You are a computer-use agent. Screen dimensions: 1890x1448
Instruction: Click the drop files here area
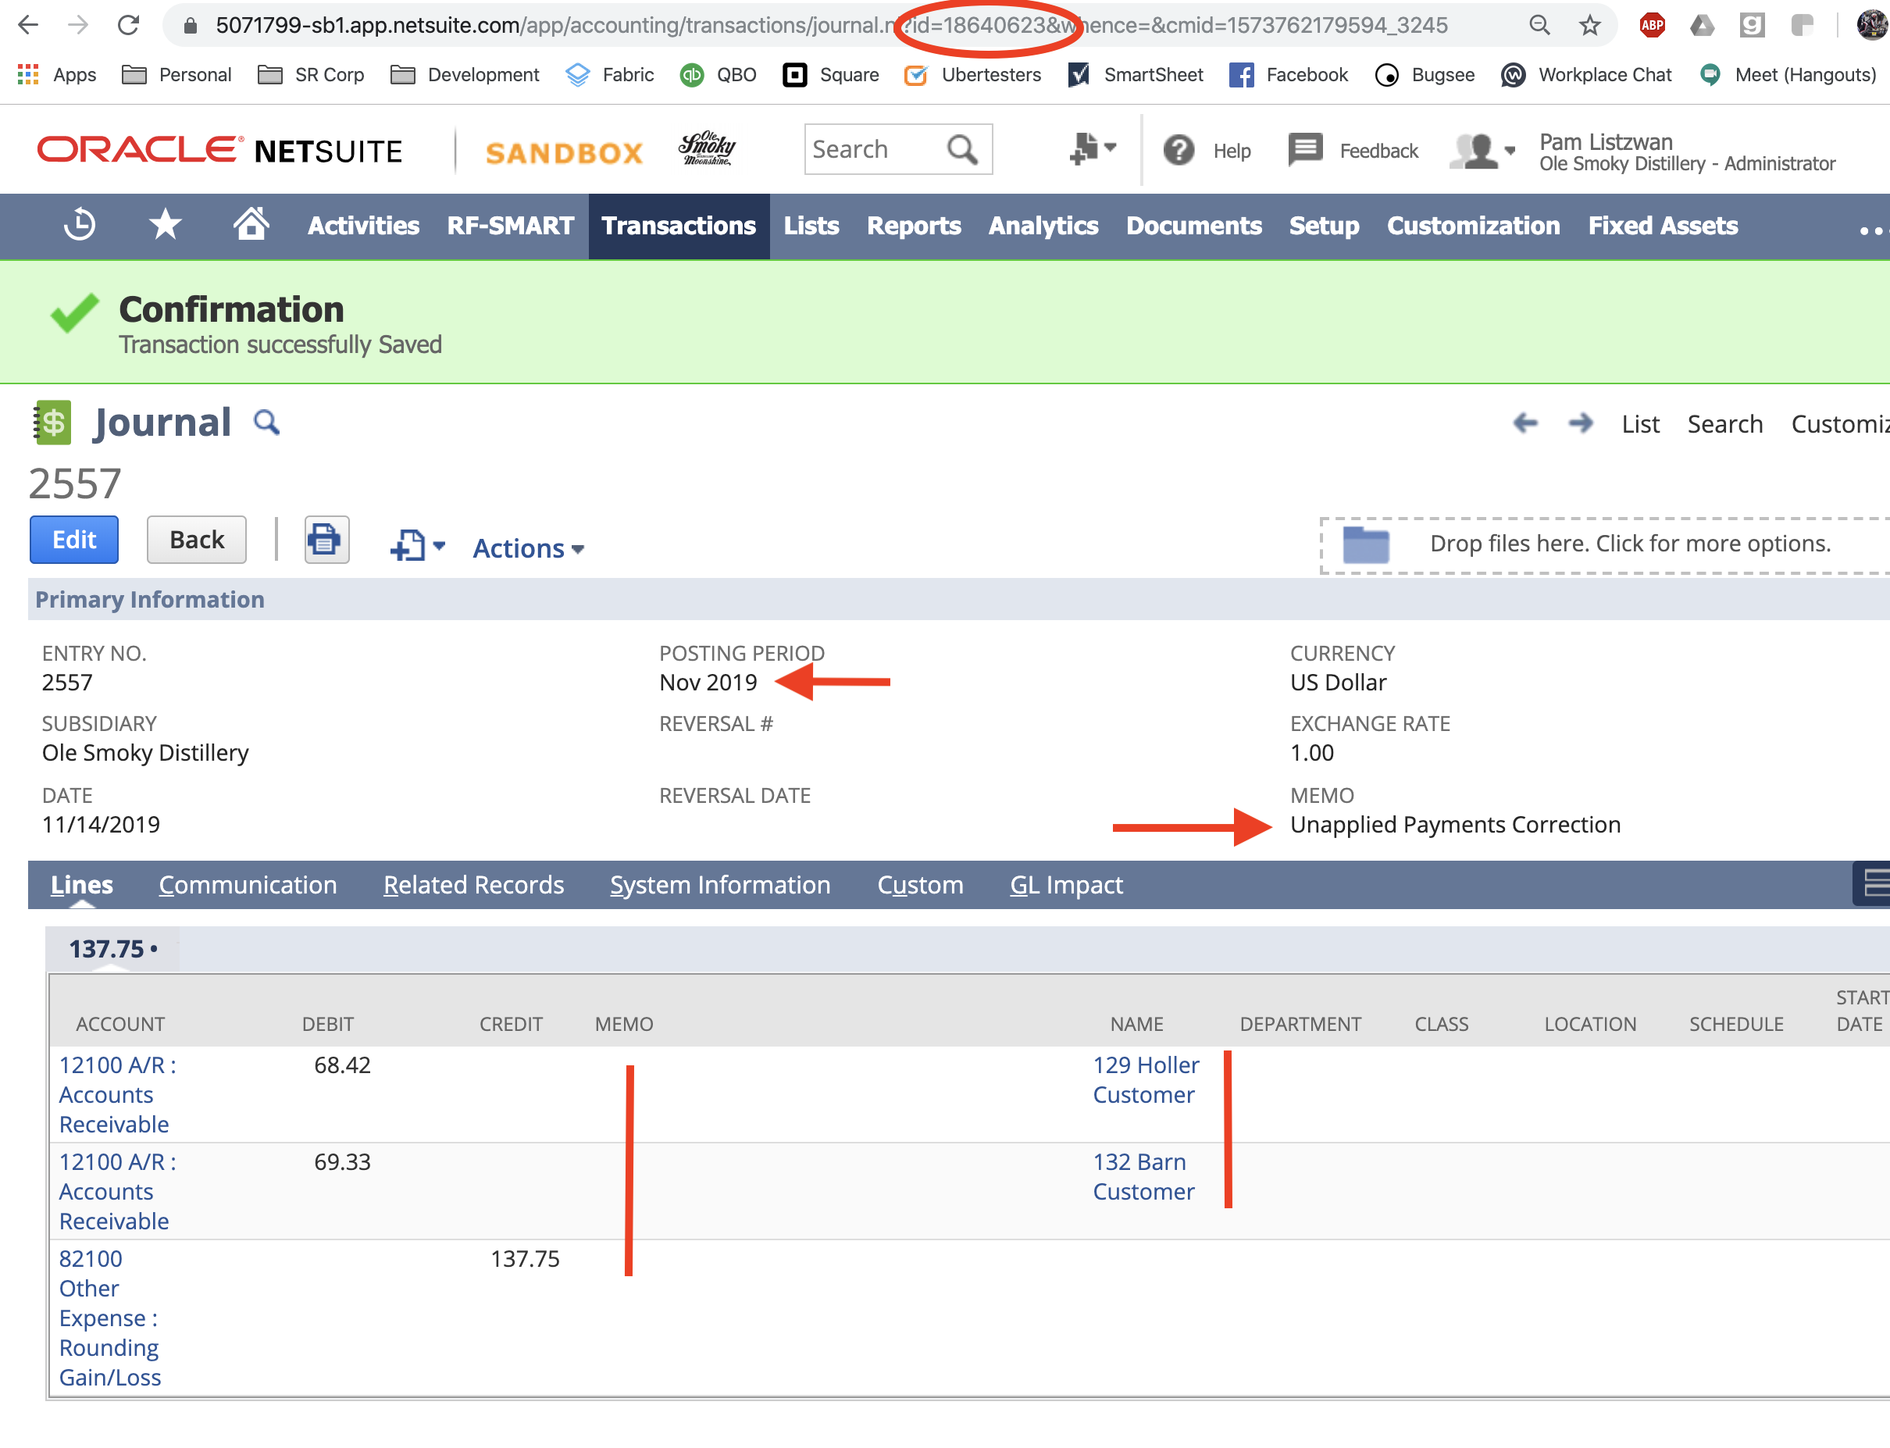(x=1629, y=544)
